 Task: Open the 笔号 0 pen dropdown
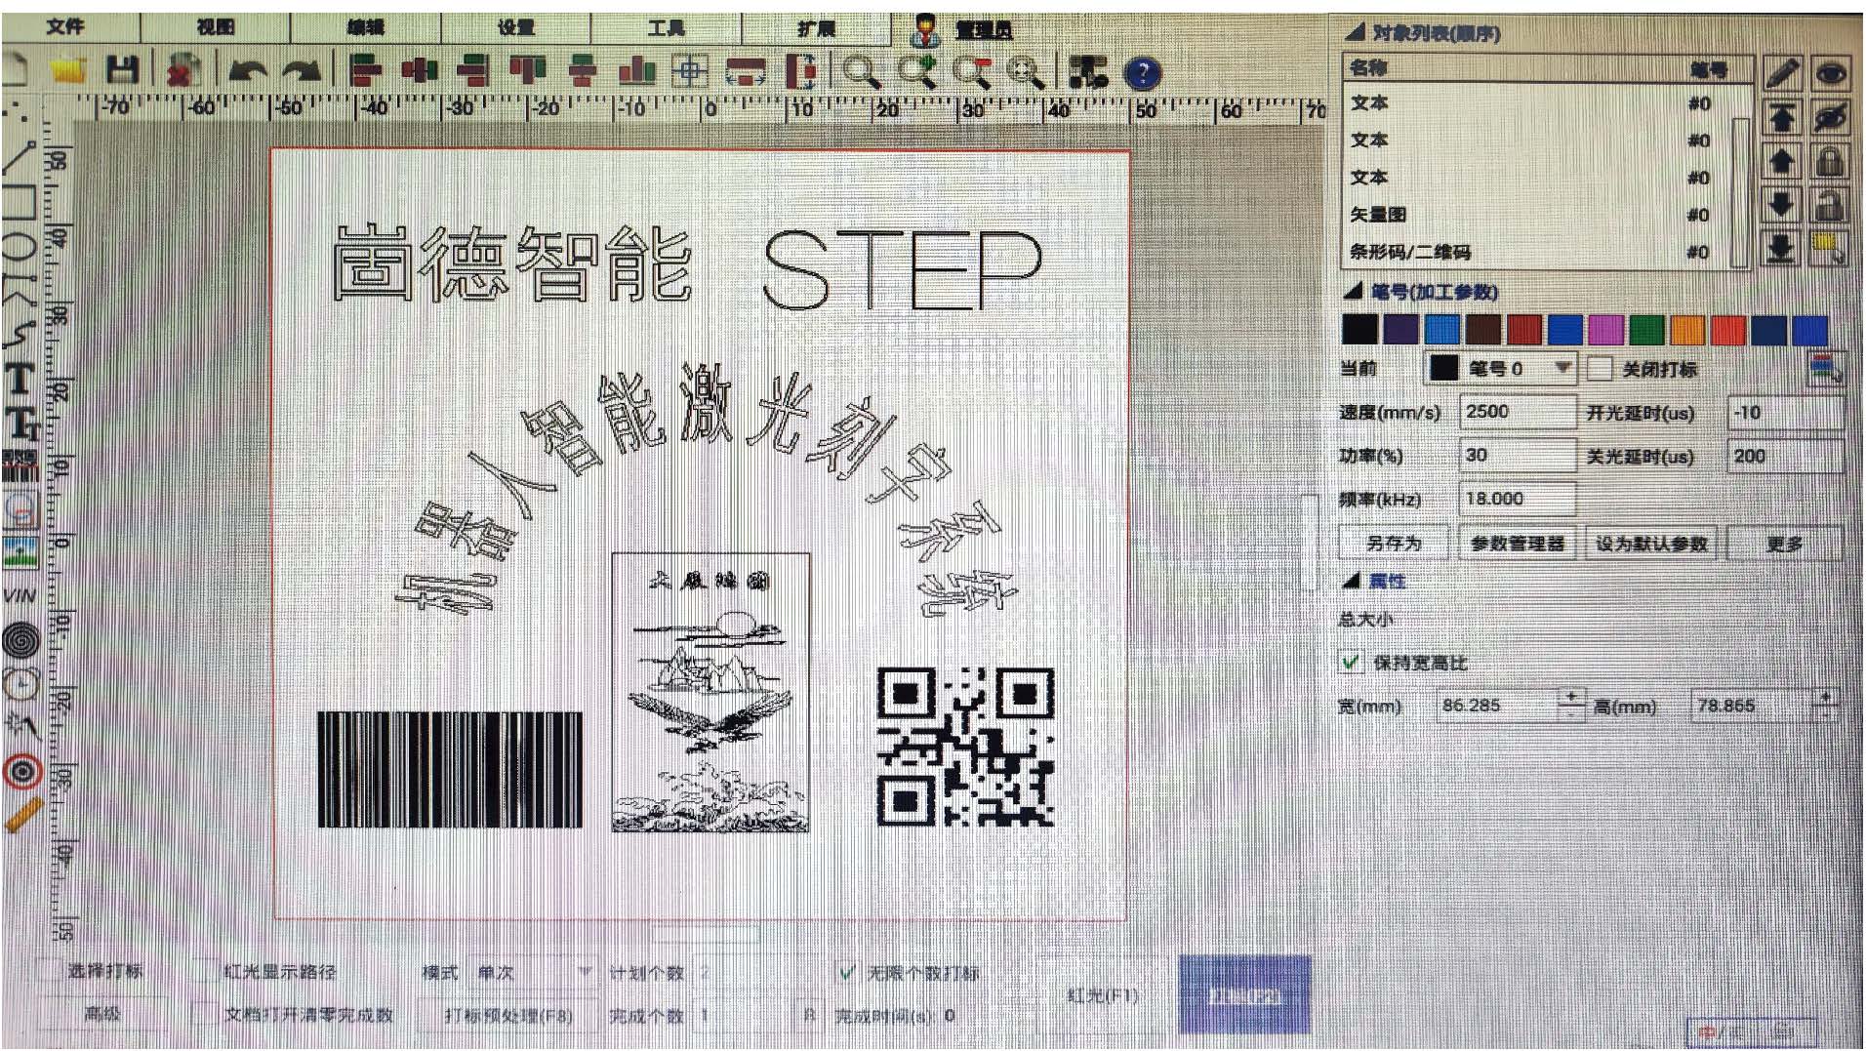click(x=1562, y=368)
